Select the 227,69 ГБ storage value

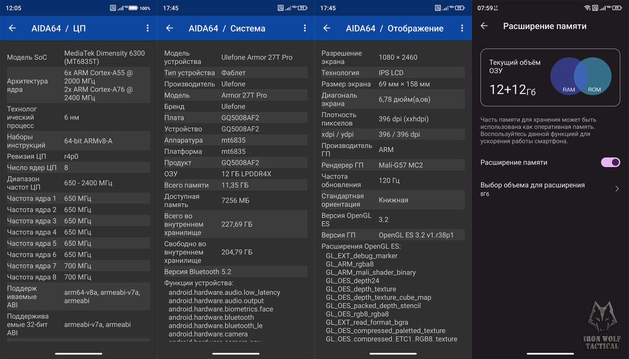point(237,224)
